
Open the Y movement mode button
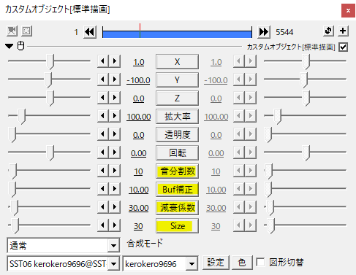(x=177, y=80)
